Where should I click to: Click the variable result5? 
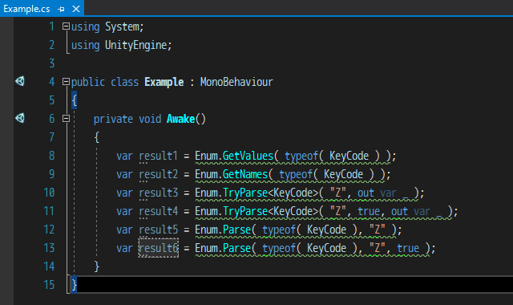coord(159,230)
